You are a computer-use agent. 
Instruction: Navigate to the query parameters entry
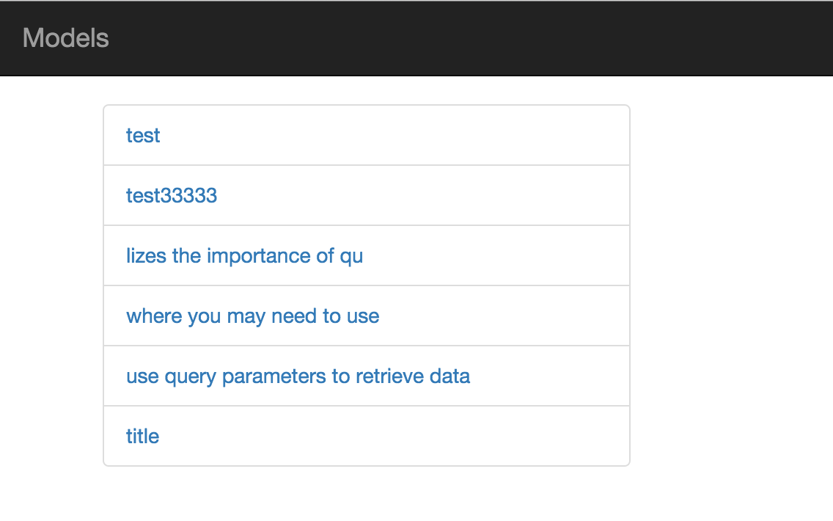(x=298, y=376)
